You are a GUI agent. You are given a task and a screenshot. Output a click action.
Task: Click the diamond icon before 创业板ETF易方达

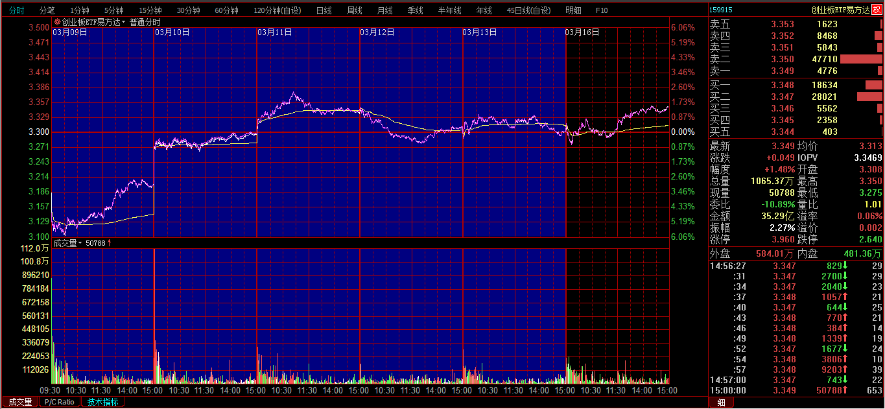click(57, 21)
